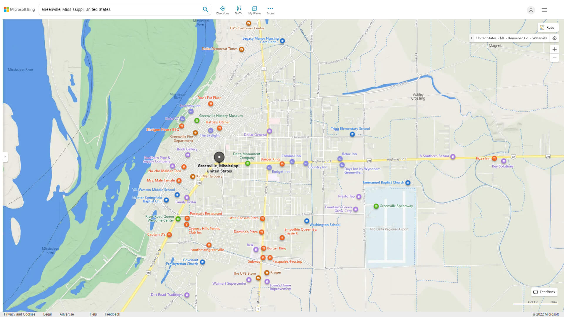The height and width of the screenshot is (317, 564).
Task: Click the Directions icon
Action: point(222,9)
